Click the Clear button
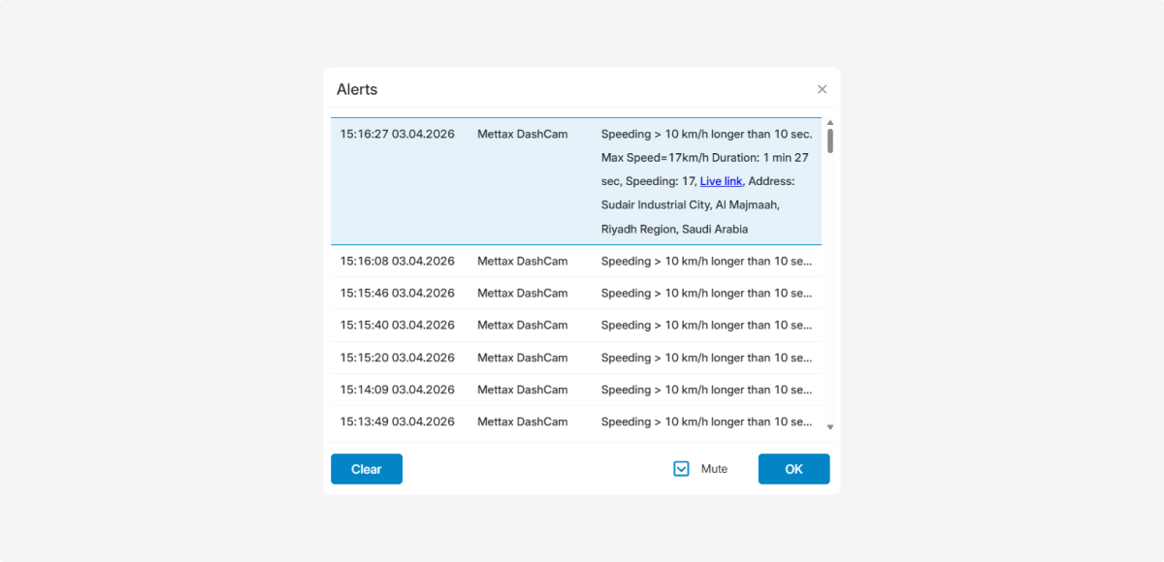 pos(367,469)
